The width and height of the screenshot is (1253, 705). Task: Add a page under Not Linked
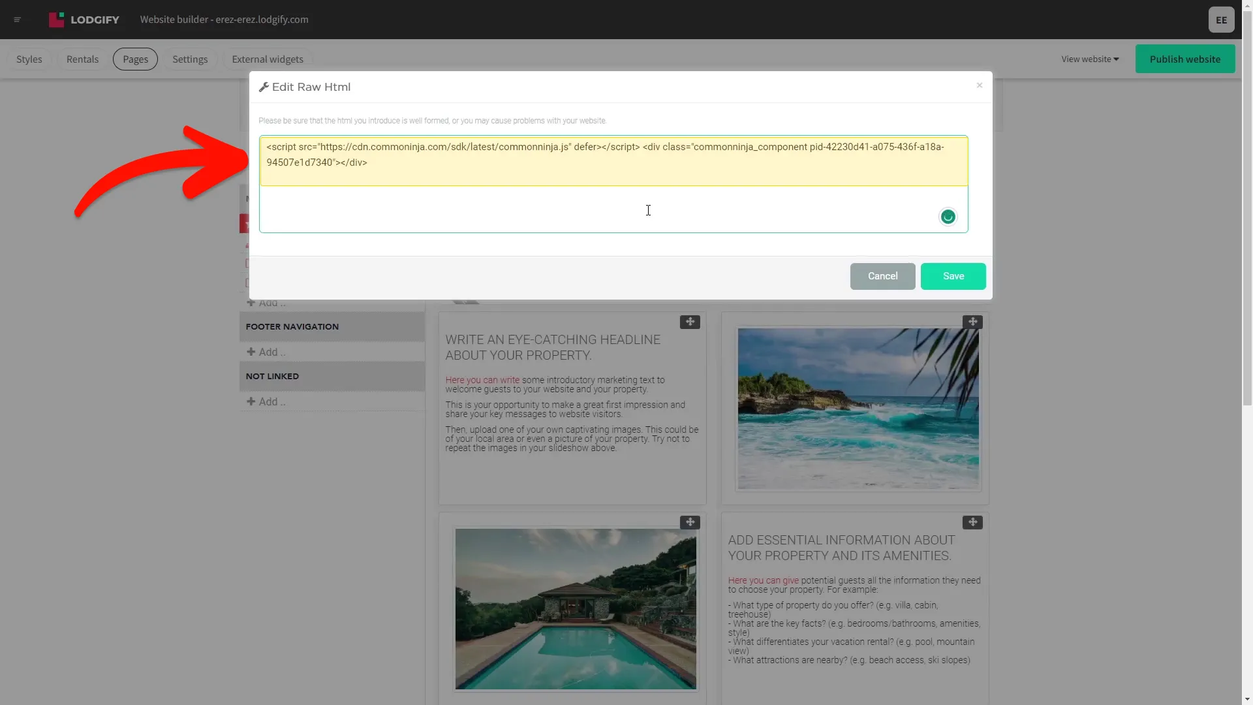tap(266, 401)
